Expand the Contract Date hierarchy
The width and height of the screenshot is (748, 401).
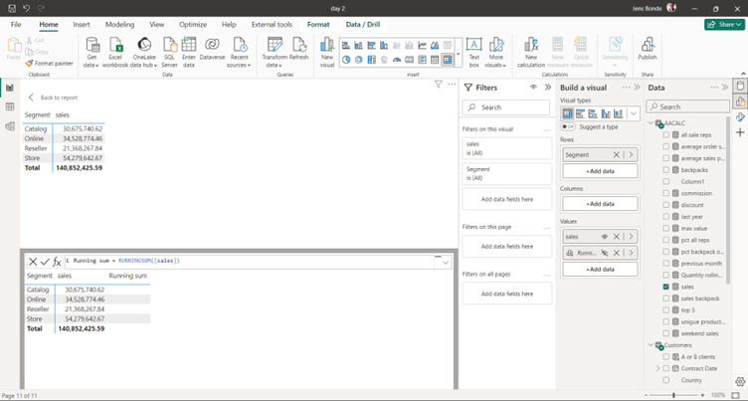pos(657,368)
